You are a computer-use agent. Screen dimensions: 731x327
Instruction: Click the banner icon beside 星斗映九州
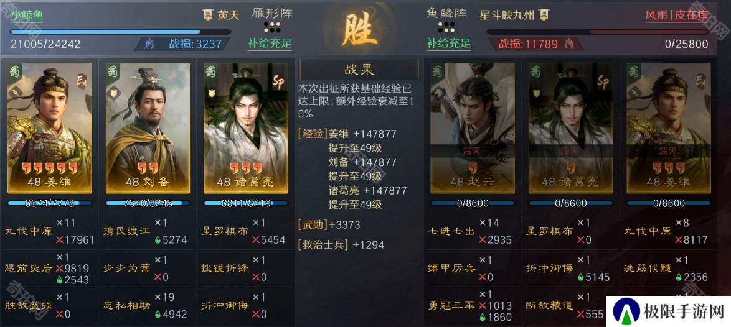click(543, 14)
